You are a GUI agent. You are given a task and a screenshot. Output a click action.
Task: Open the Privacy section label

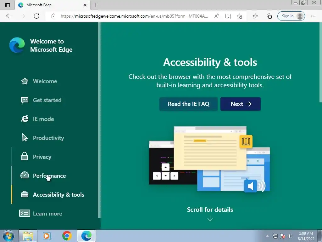(42, 157)
